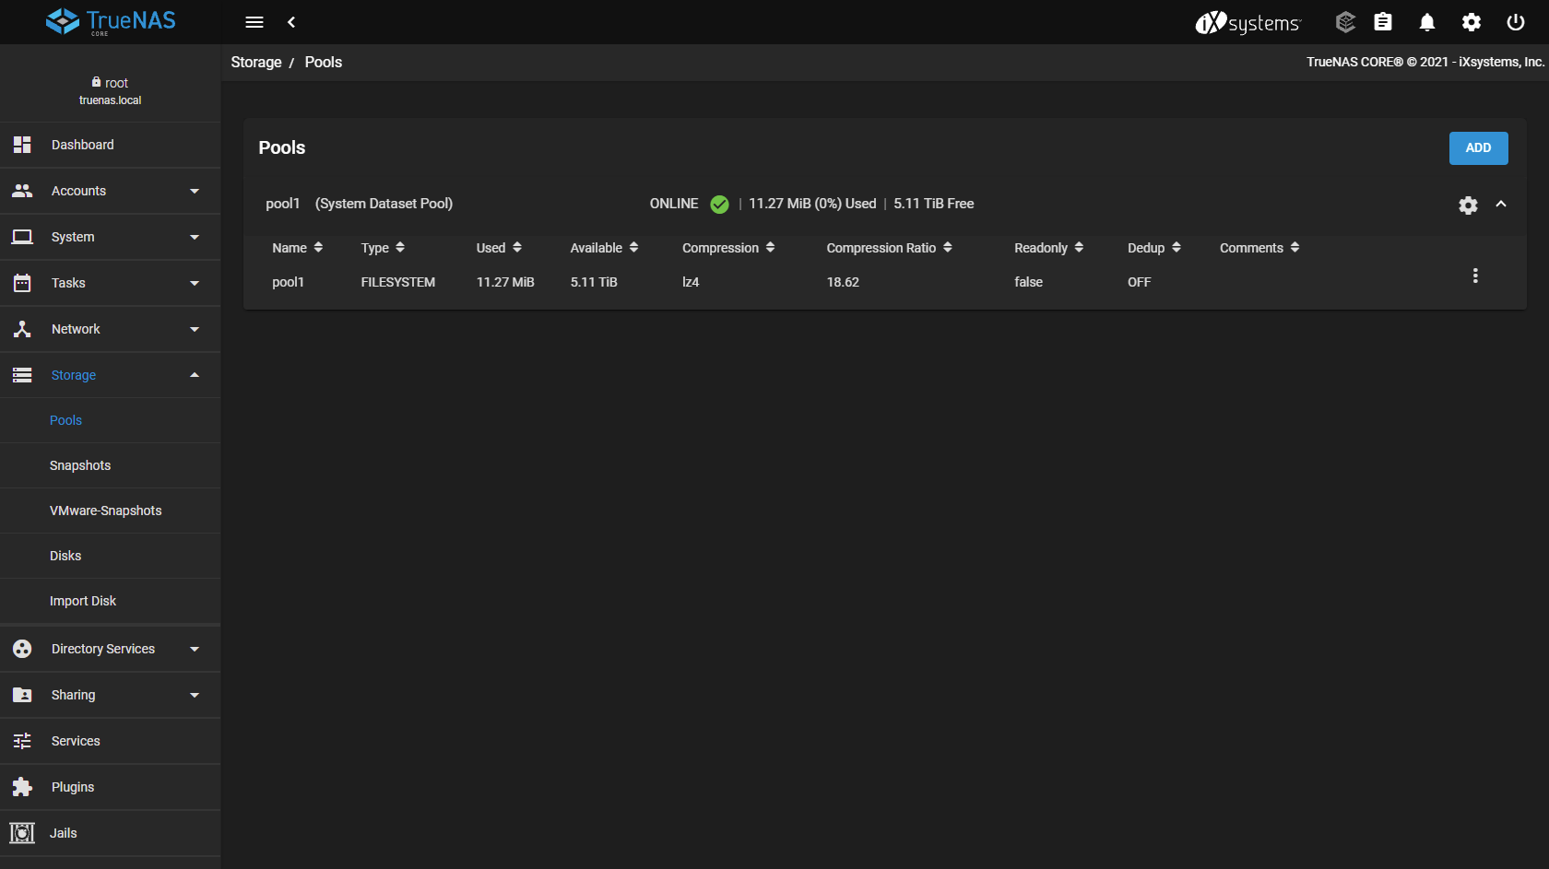Click the Tasks calendar icon

coord(22,283)
